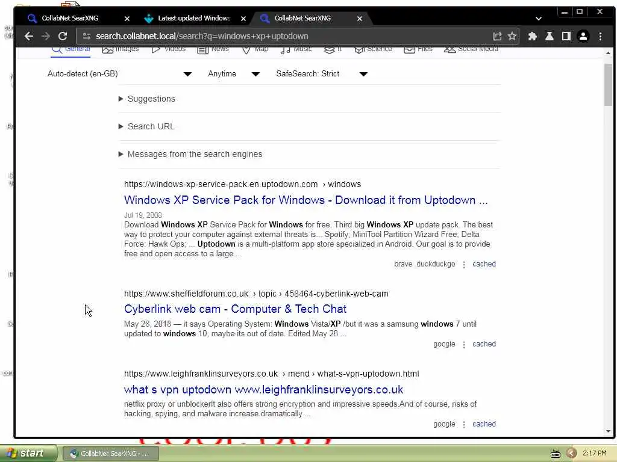The image size is (617, 462).
Task: Click the 2:17 PM taskbar clock
Action: tap(594, 454)
